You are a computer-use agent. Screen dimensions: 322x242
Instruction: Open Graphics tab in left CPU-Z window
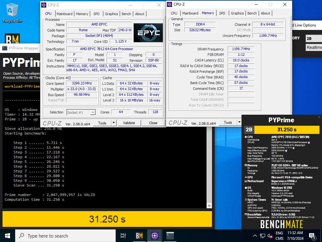click(112, 14)
